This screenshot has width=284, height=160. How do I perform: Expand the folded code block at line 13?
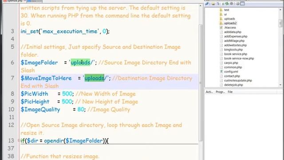click(x=19, y=140)
